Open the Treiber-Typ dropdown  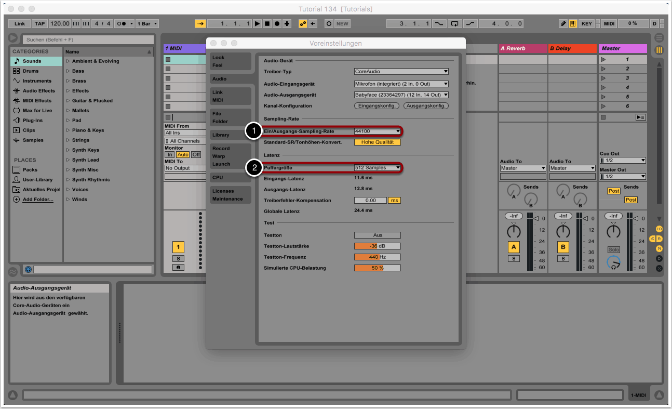(x=401, y=72)
